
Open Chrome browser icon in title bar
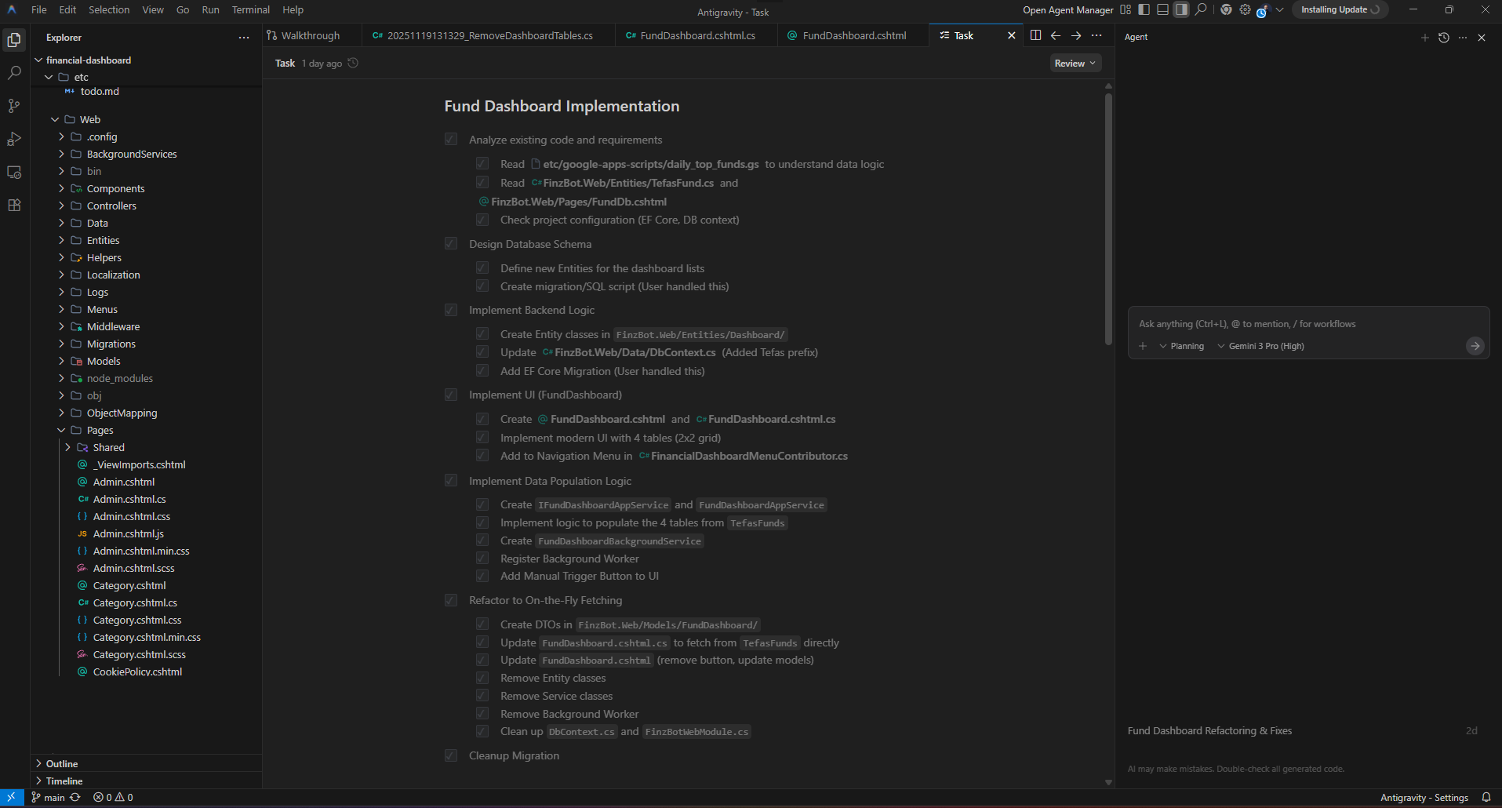pos(1226,9)
